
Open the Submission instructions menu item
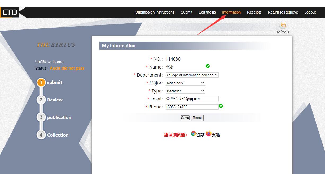[155, 12]
